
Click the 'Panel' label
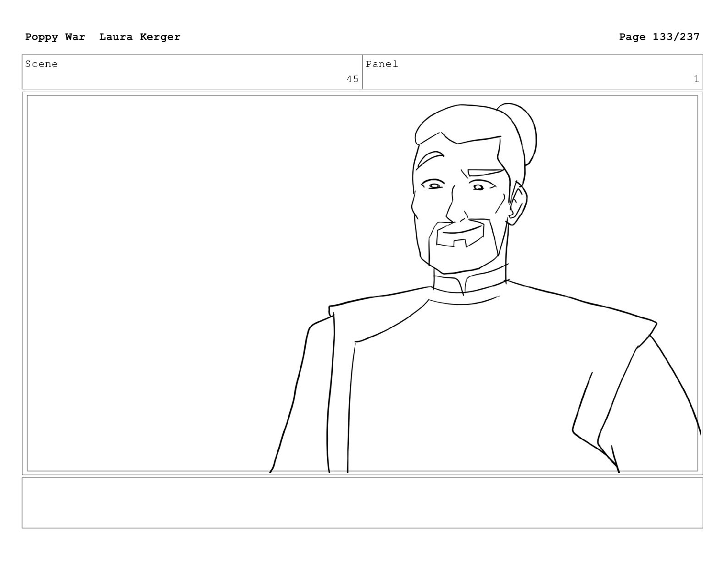pyautogui.click(x=382, y=64)
